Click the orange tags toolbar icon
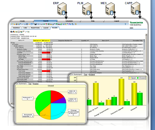The height and width of the screenshot is (130, 155). [14, 24]
